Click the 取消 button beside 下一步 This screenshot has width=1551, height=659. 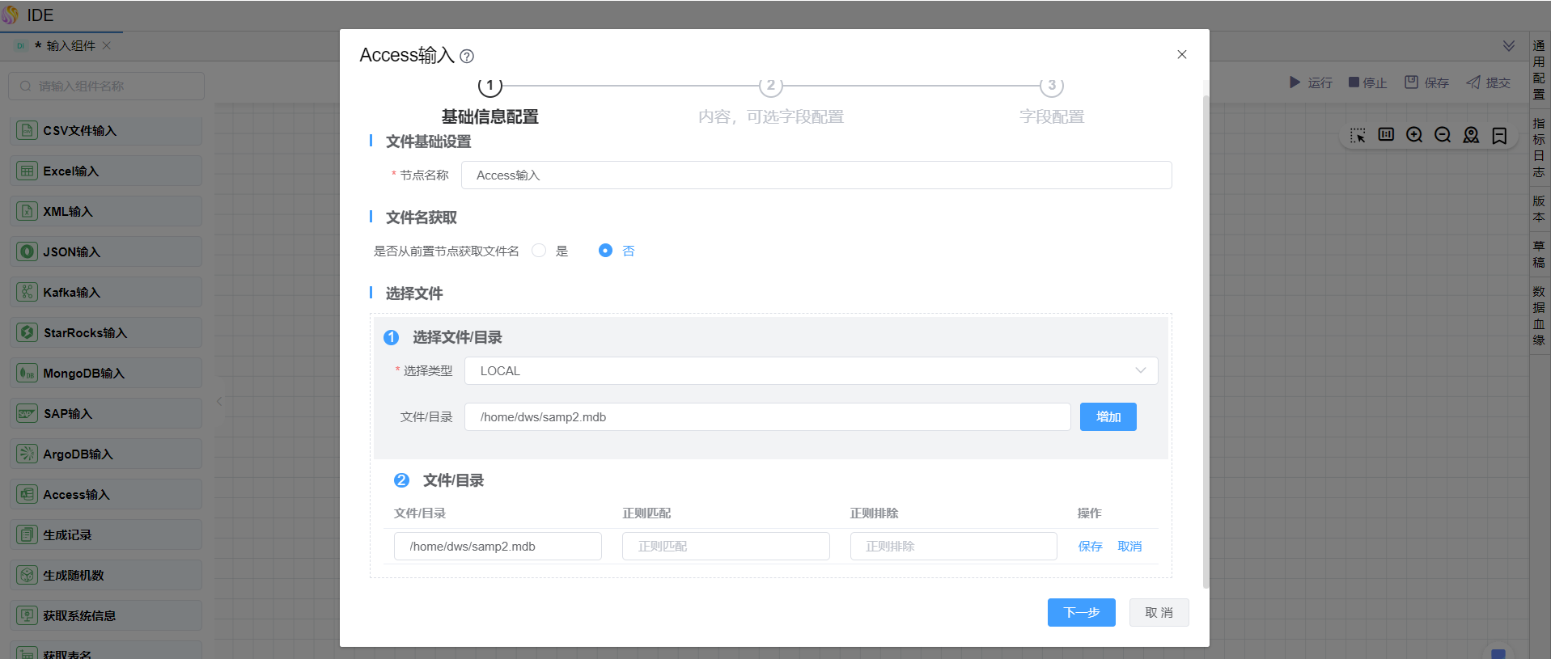[1159, 612]
